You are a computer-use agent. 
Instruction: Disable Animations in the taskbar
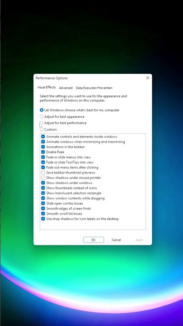(43, 147)
